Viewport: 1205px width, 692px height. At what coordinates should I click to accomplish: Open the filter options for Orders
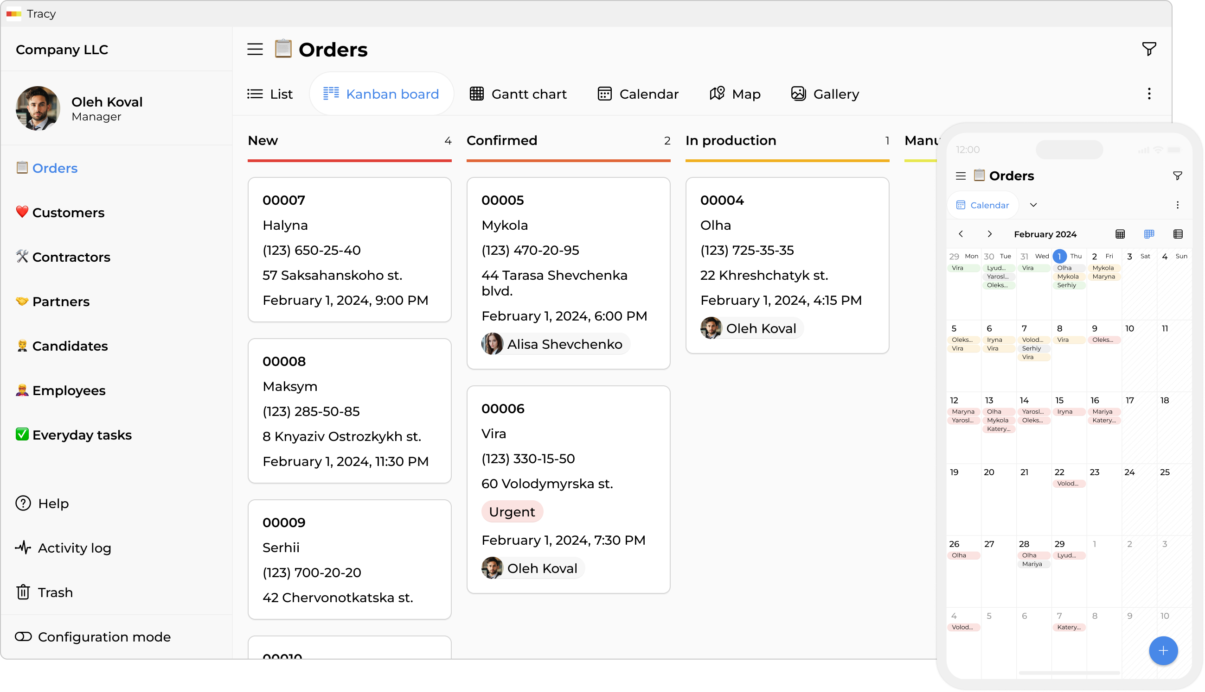pyautogui.click(x=1149, y=49)
